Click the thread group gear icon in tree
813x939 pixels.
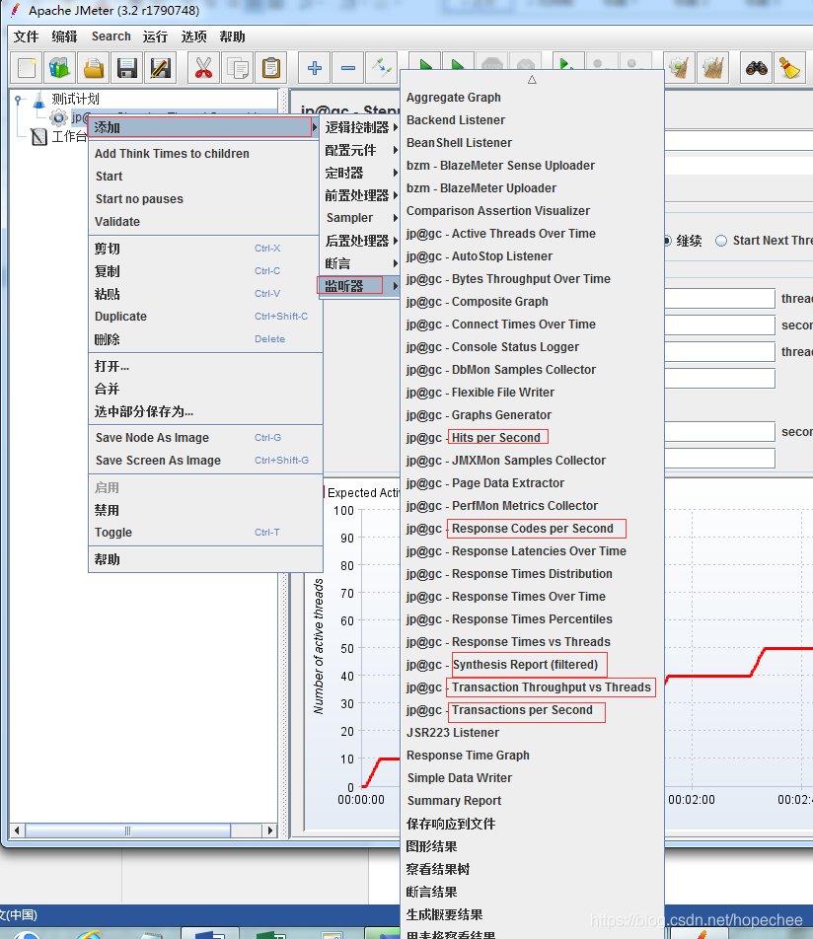click(59, 118)
